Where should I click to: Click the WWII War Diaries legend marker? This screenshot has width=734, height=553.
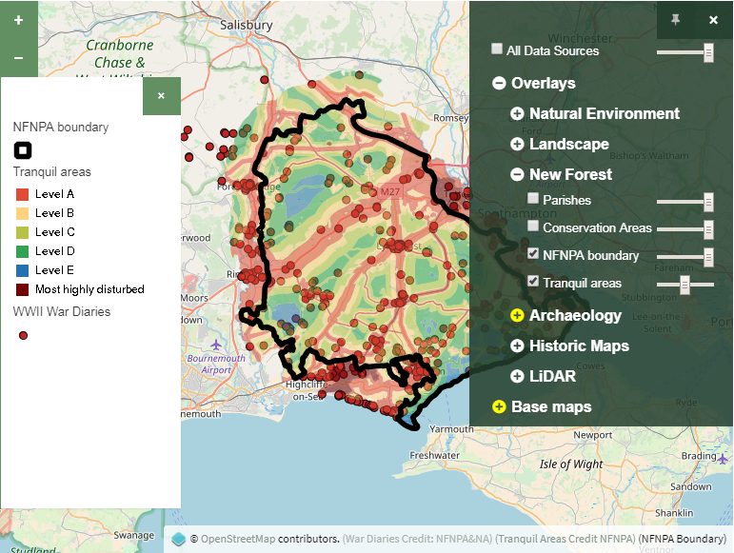coord(23,335)
